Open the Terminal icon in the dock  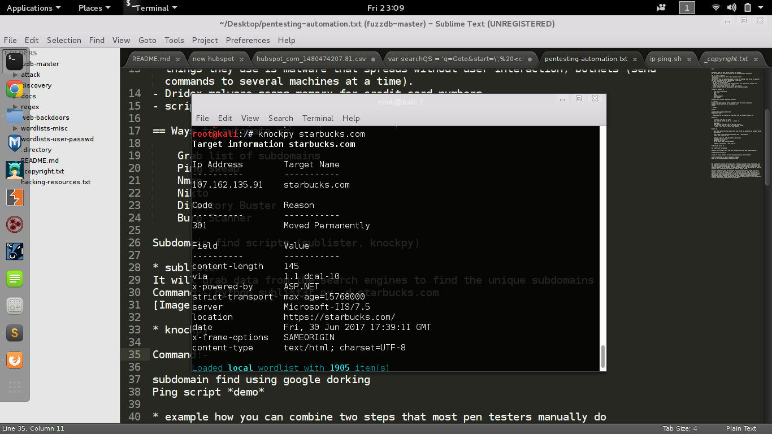point(15,62)
